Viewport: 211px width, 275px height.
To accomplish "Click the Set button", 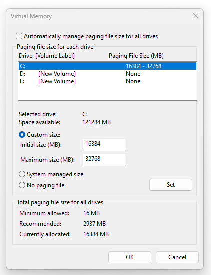I will coord(171,185).
